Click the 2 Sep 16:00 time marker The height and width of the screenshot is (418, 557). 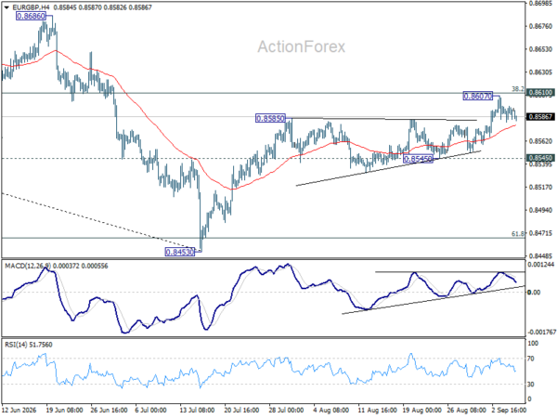point(509,410)
